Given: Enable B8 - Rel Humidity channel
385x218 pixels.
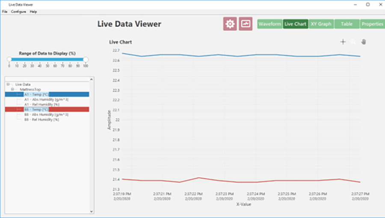Looking at the screenshot, I should pos(41,120).
